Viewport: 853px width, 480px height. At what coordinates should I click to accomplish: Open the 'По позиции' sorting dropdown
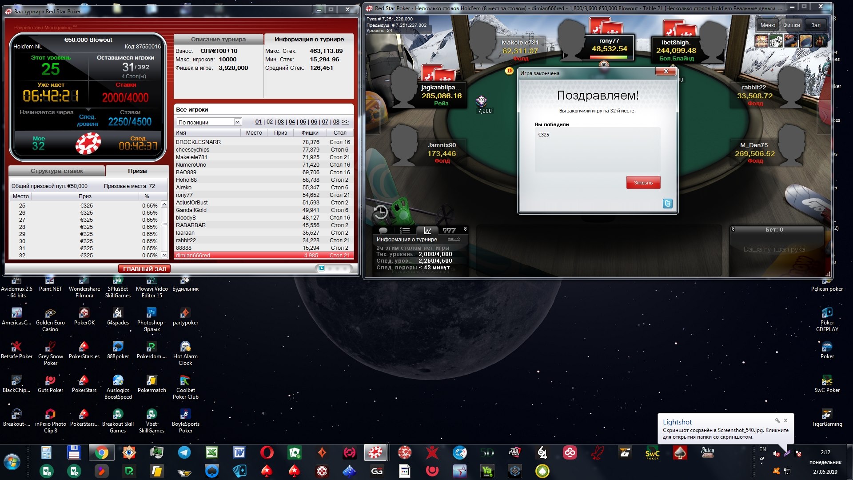click(x=209, y=122)
